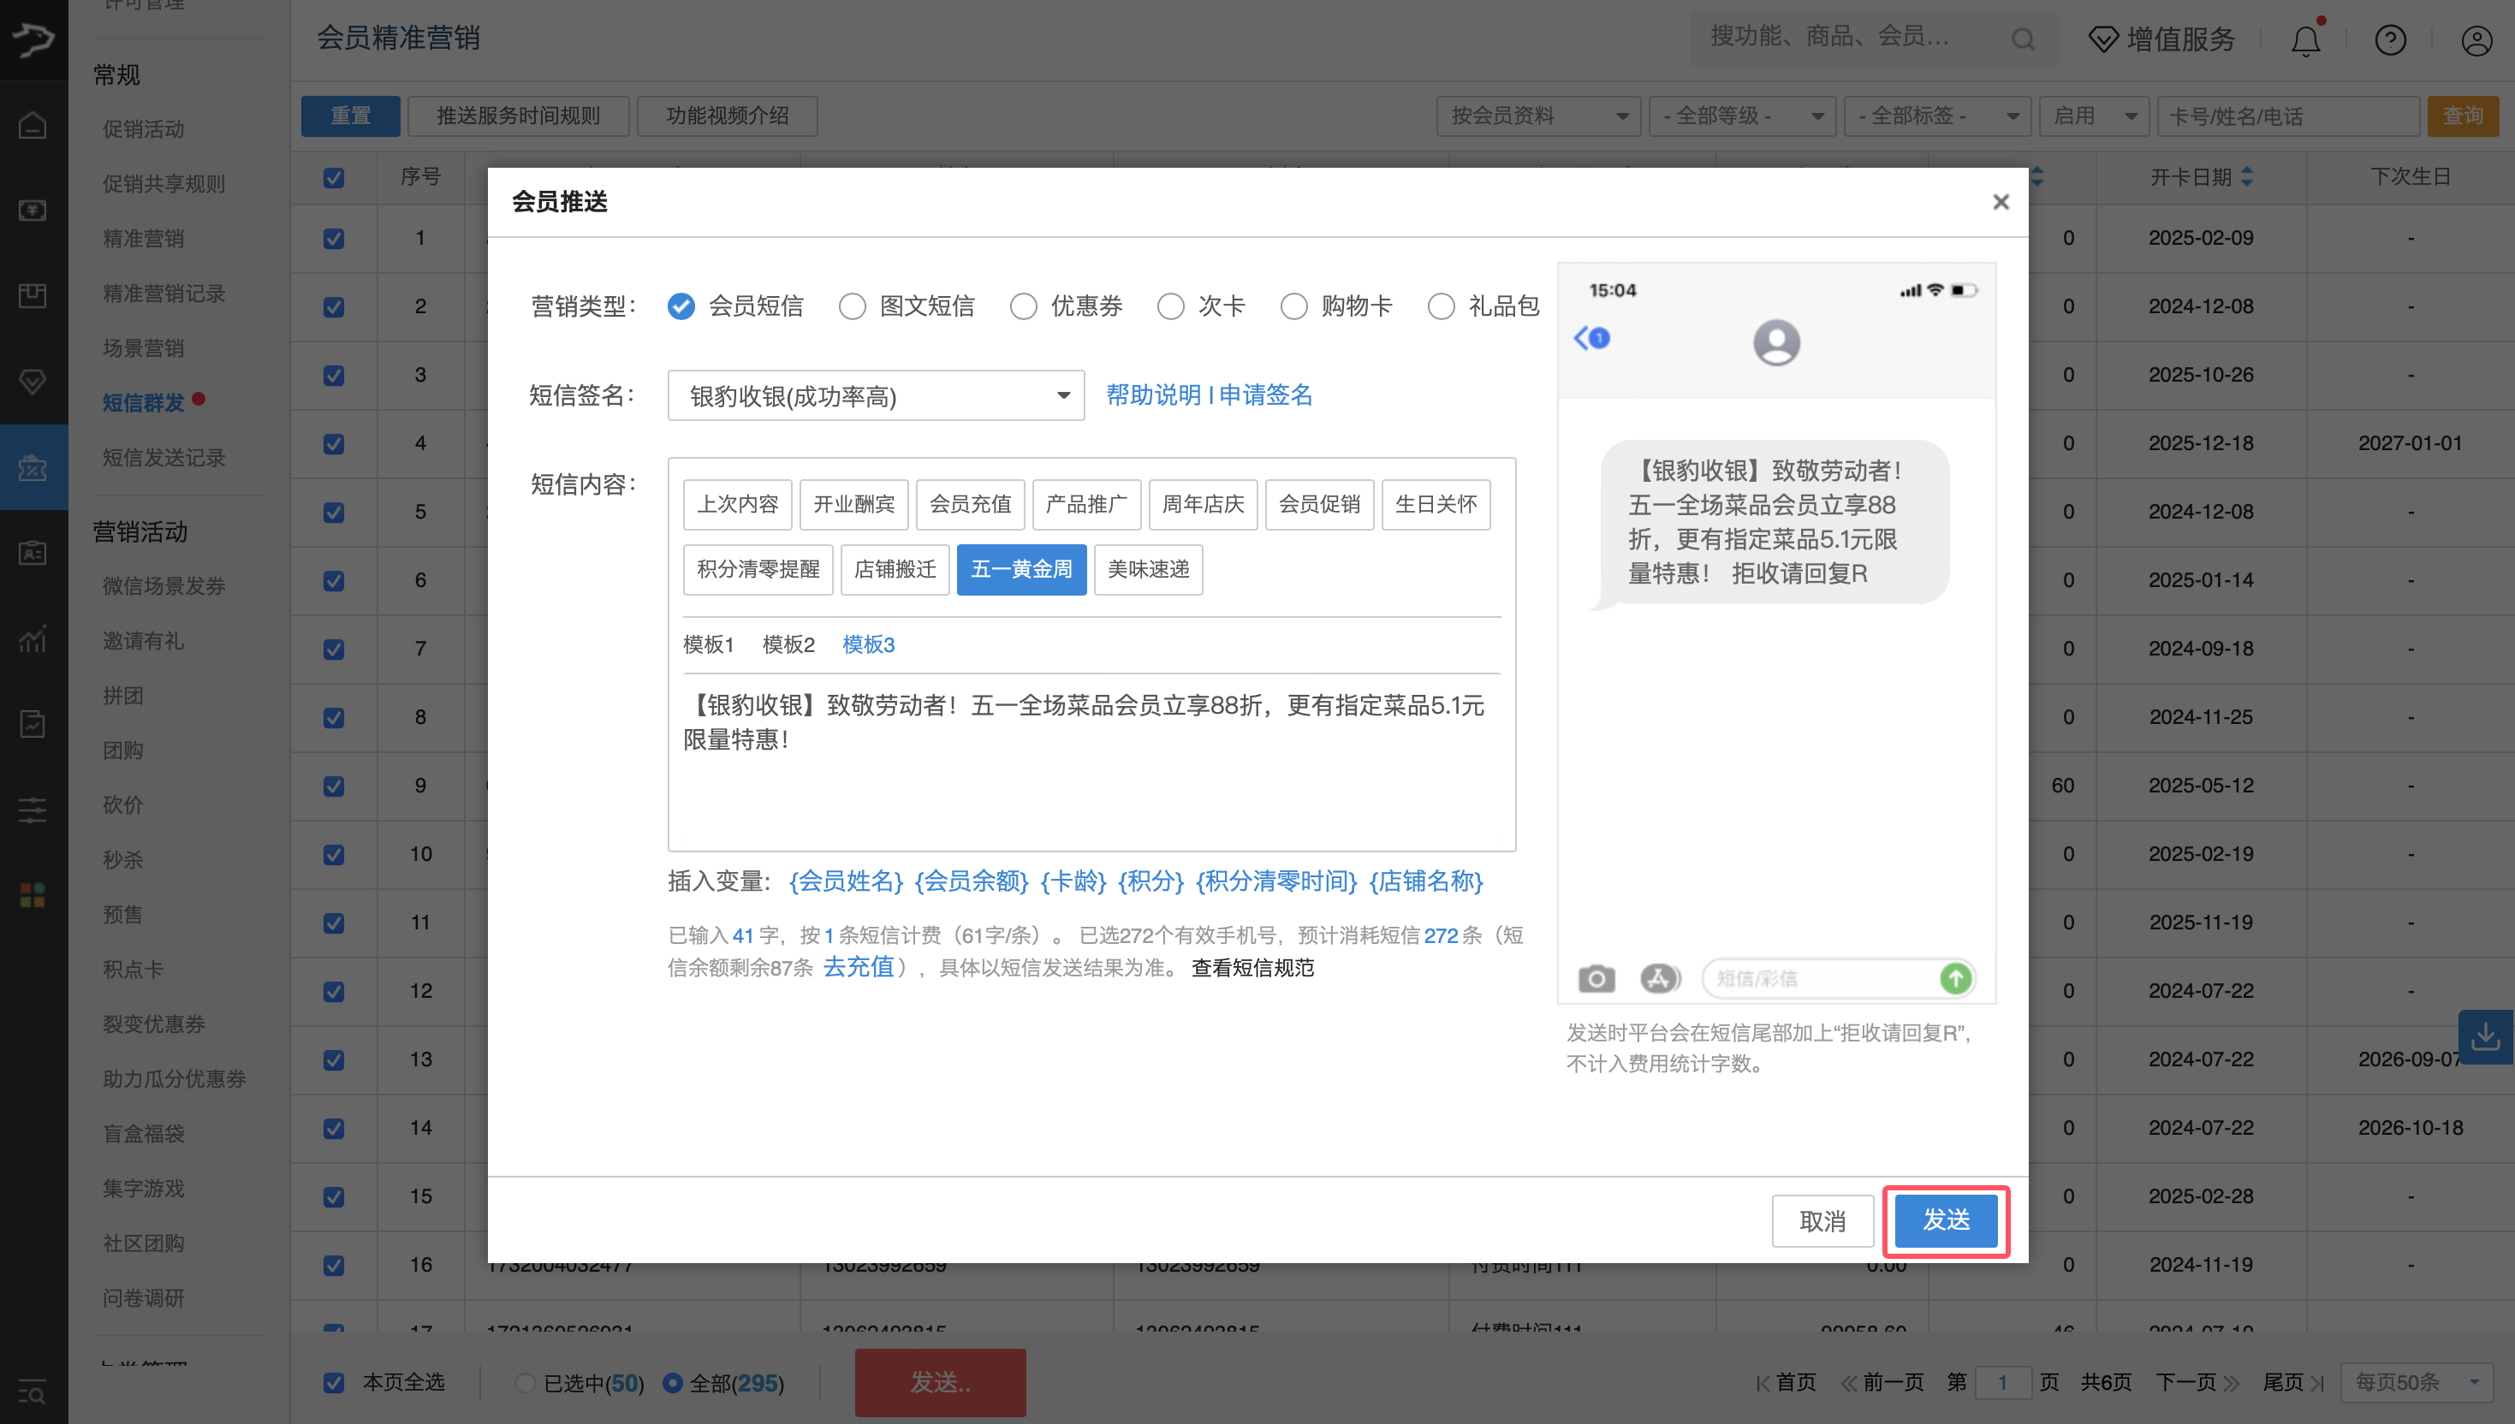Expand the 短信签名 dropdown
This screenshot has height=1424, width=2515.
876,396
